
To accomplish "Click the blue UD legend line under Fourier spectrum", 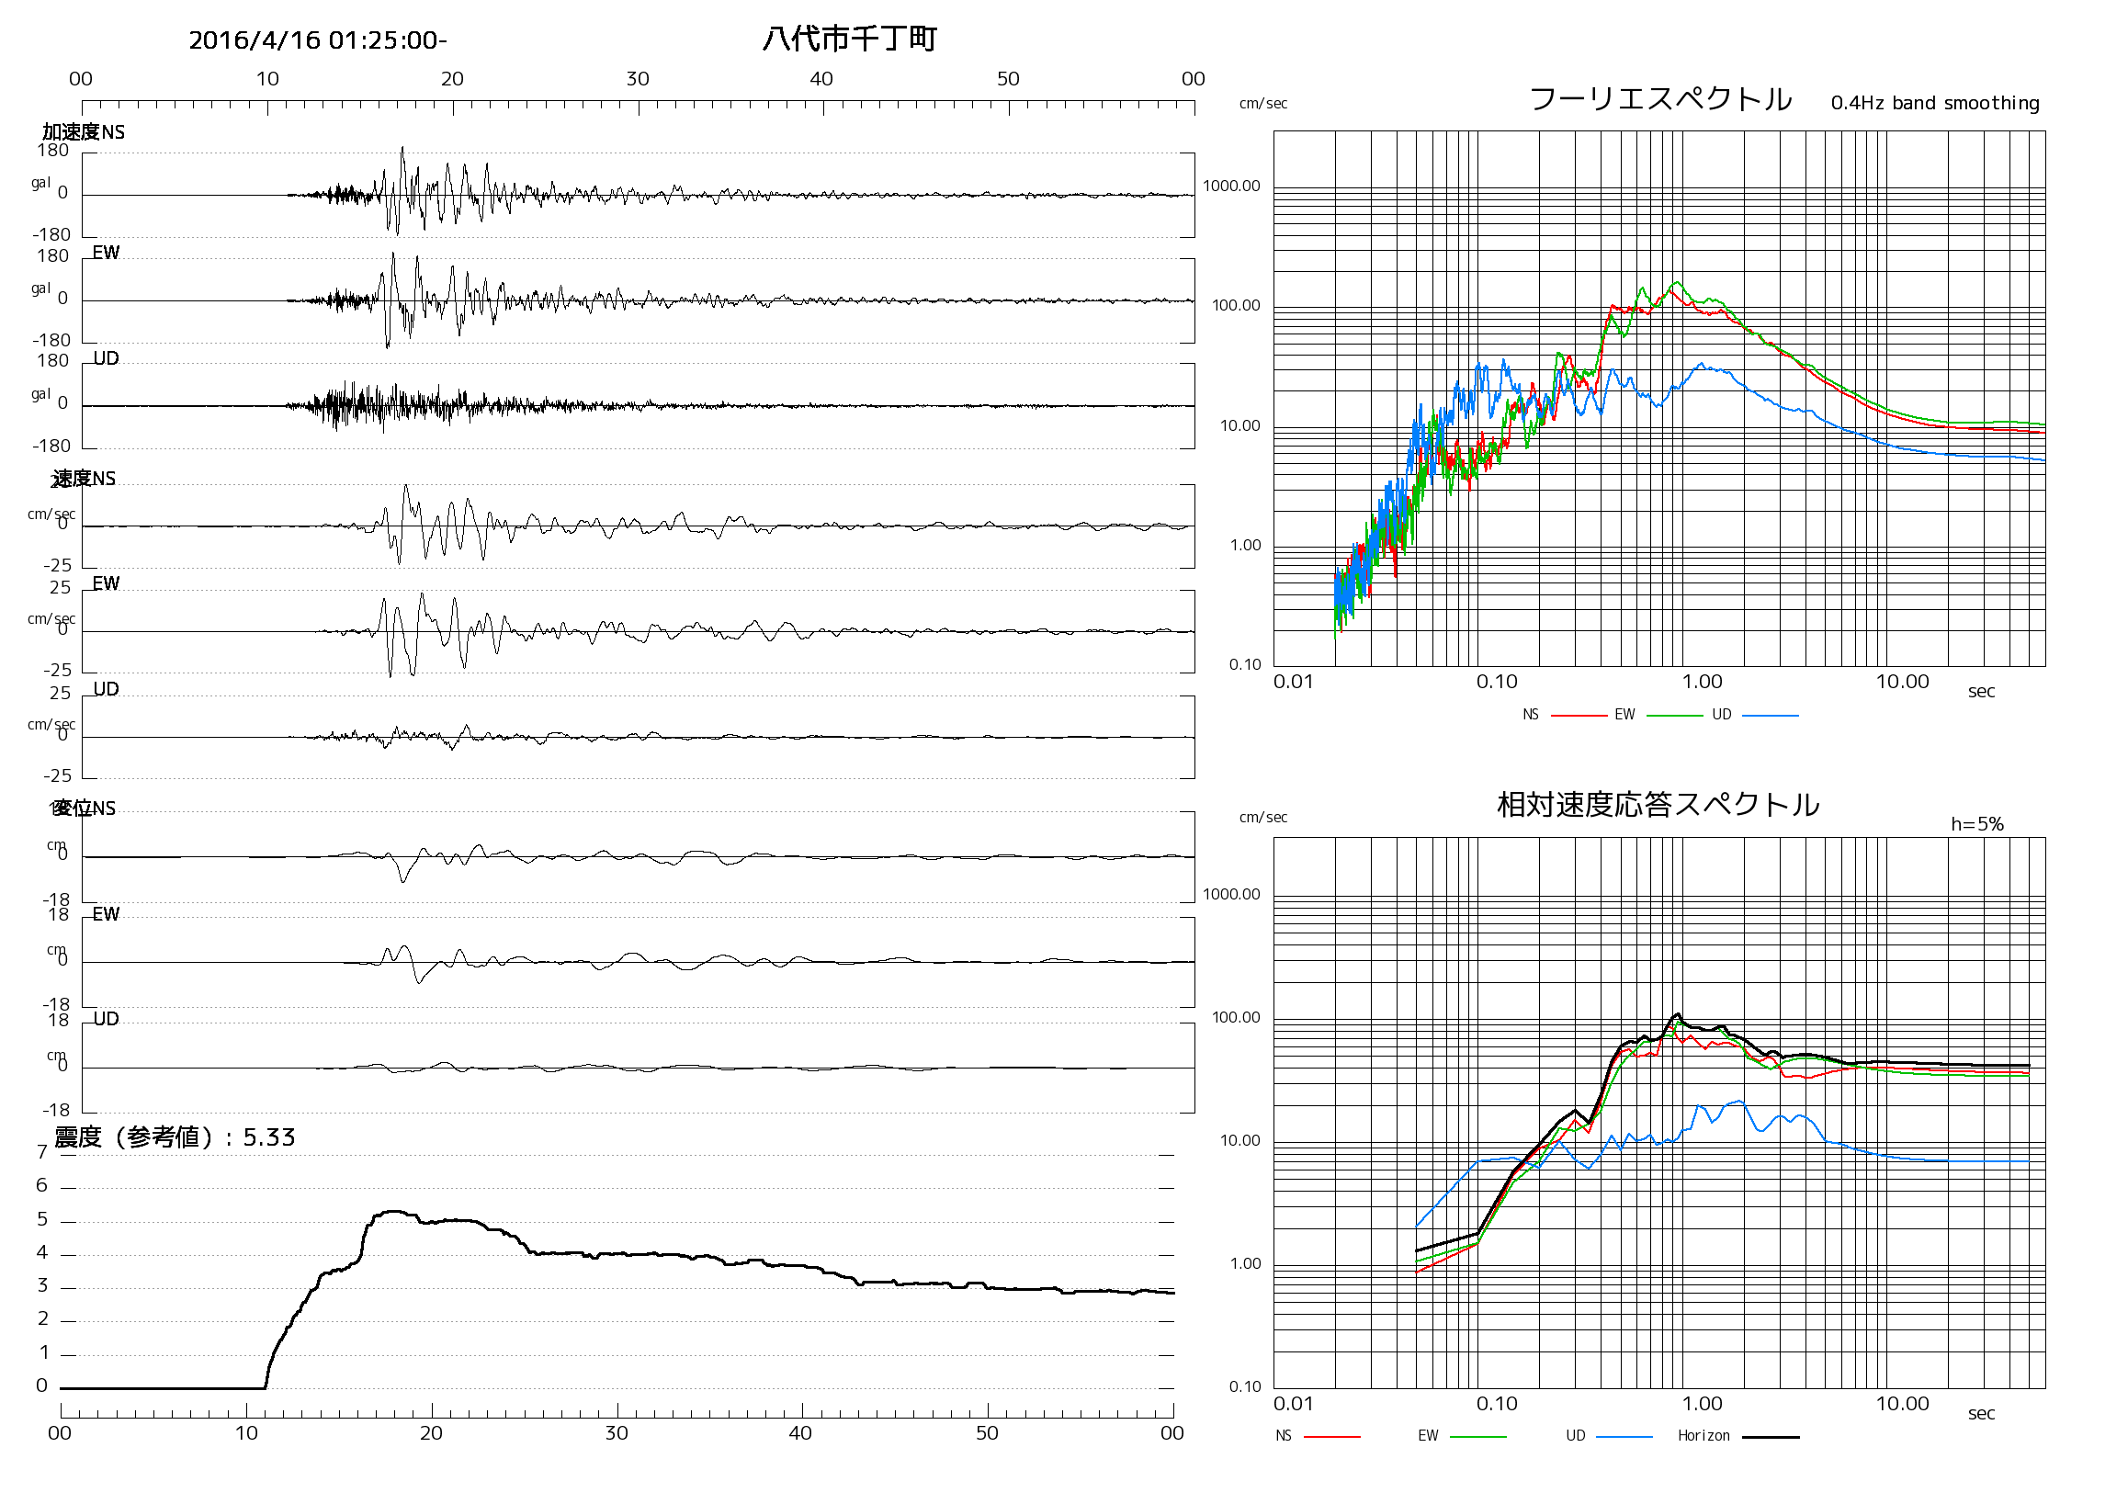I will click(1771, 717).
